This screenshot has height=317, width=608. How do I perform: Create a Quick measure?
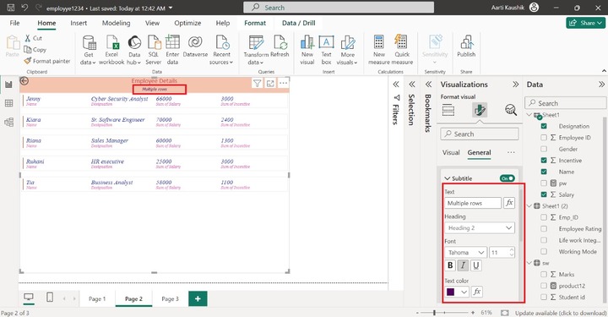coord(402,50)
